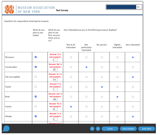Click 'Questions for respondents entering the museum' text
160x135 pixels.
click(26, 21)
